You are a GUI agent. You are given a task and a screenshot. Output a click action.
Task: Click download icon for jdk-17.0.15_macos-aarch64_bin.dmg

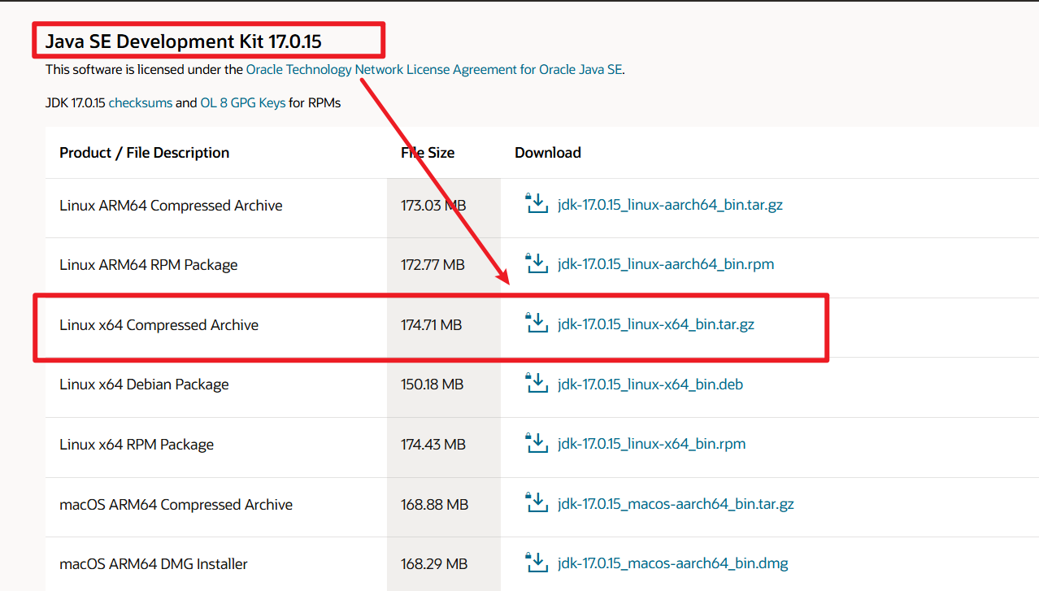point(537,562)
